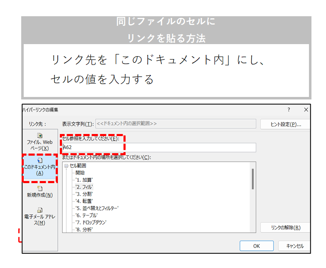Collapse the セル範囲 tree node
Screen dimensions: 326x268
(x=66, y=166)
